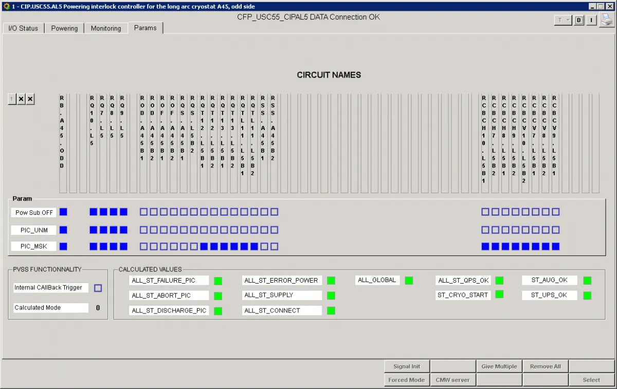Switch to the I/O Status tab

click(x=23, y=28)
